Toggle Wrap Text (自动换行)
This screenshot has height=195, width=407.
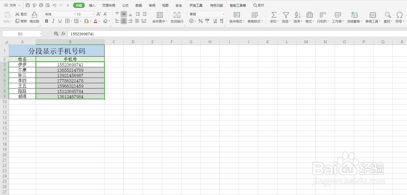[177, 18]
